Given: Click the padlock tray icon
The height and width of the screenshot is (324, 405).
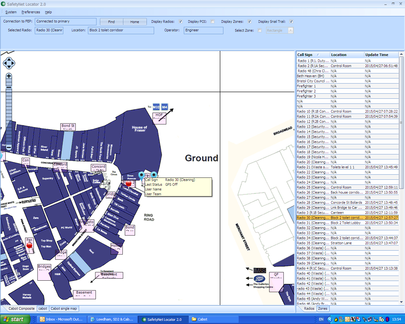Looking at the screenshot, I should [336, 319].
